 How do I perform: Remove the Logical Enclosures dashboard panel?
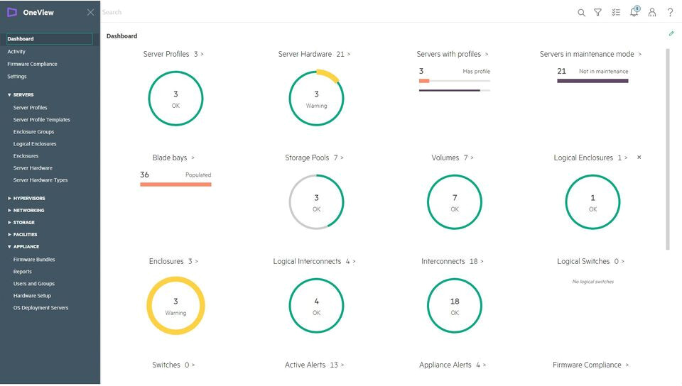pyautogui.click(x=639, y=158)
